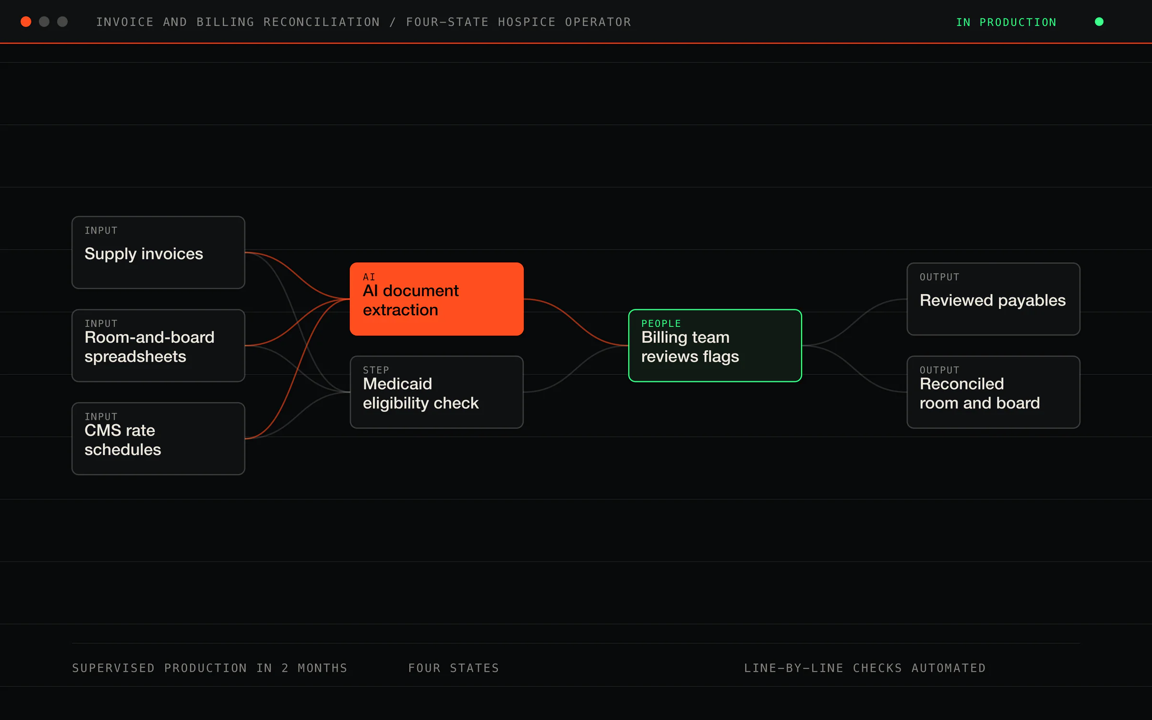Select the Billing team reviews flags node
The image size is (1152, 720).
pyautogui.click(x=715, y=346)
